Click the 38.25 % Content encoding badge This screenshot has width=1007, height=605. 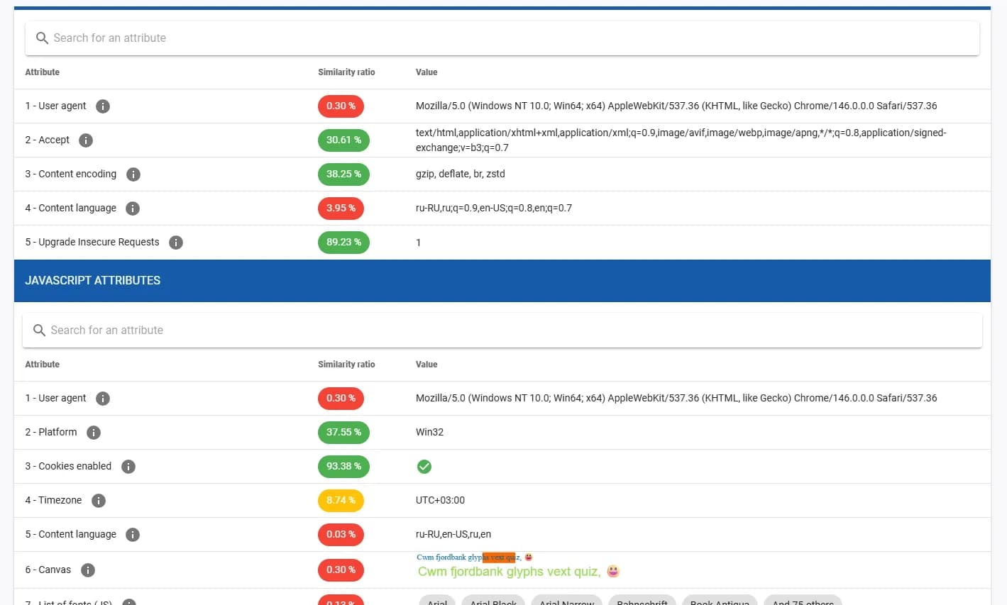tap(343, 174)
